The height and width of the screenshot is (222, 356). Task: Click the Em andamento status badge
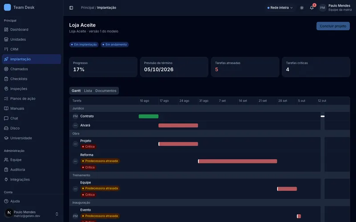(115, 45)
